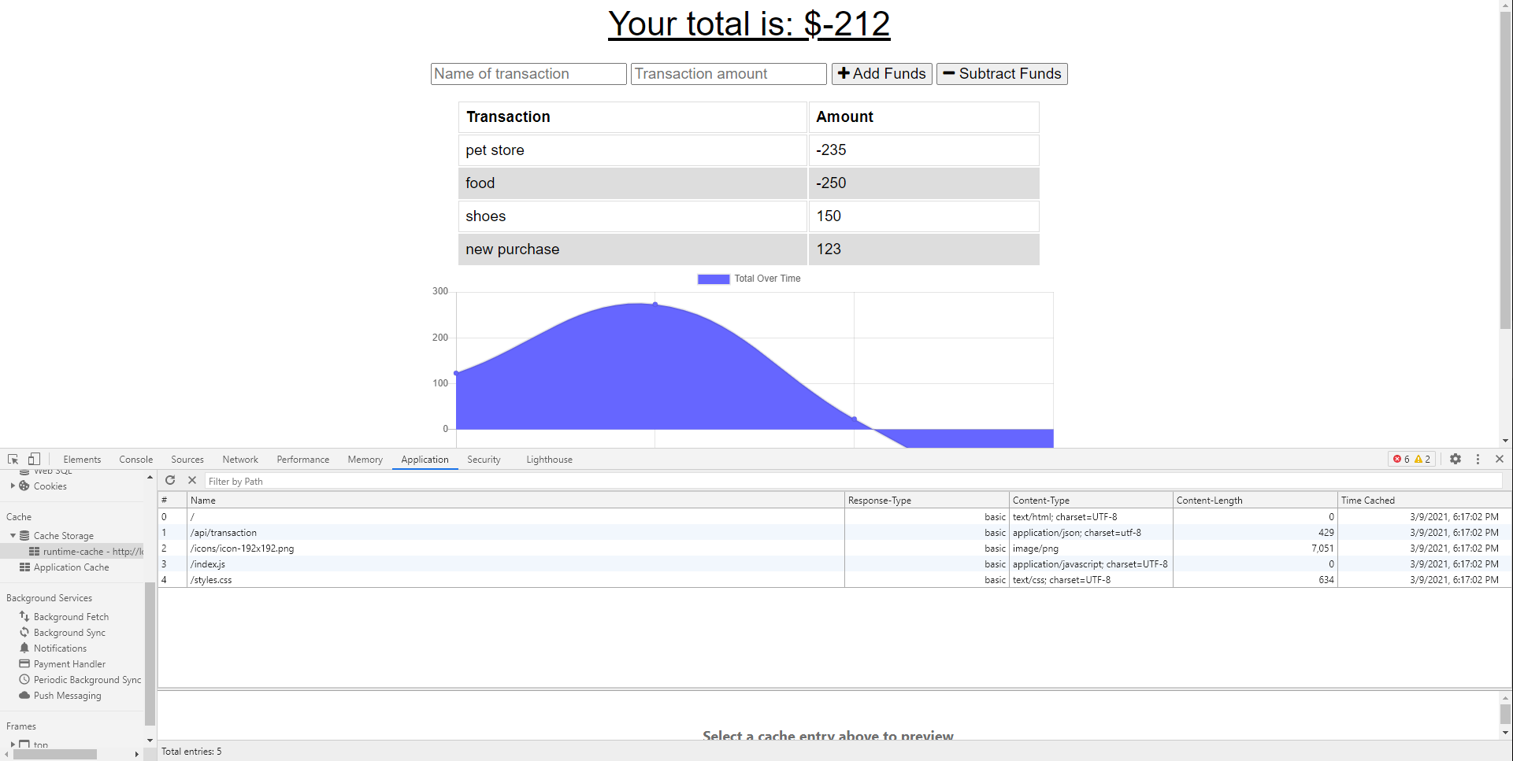1513x761 pixels.
Task: Click the Add Funds button
Action: coord(881,73)
